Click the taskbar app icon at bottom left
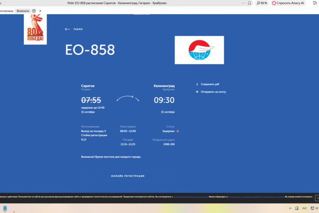Viewport: 319px width, 213px height. click(x=4, y=208)
